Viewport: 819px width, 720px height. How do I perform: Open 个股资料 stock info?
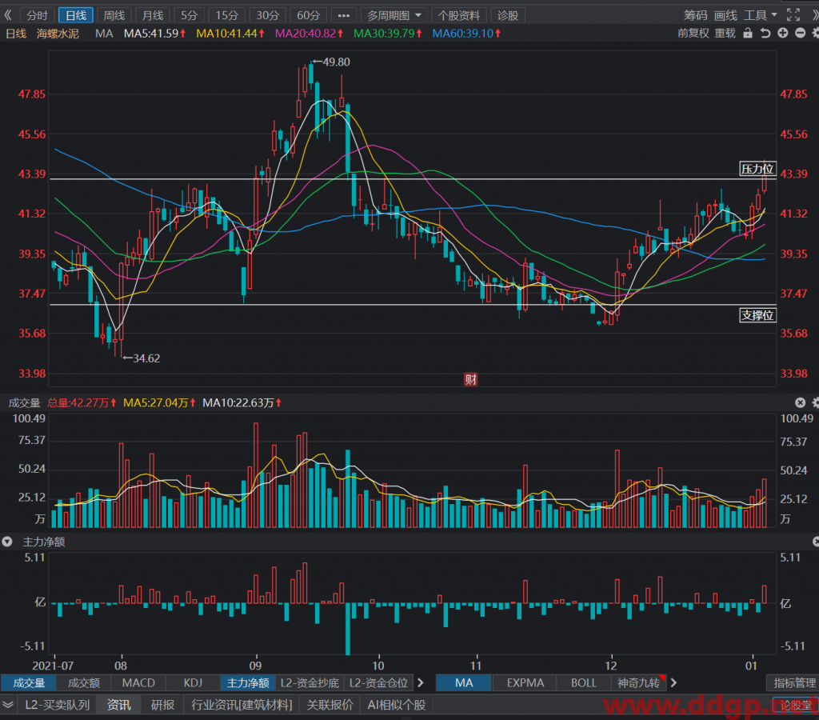point(458,15)
